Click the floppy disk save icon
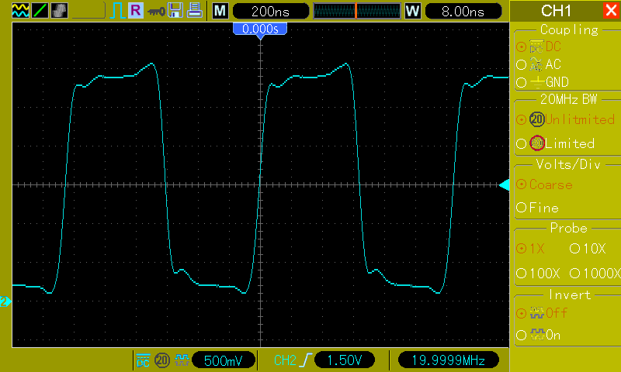The width and height of the screenshot is (621, 372). (175, 11)
